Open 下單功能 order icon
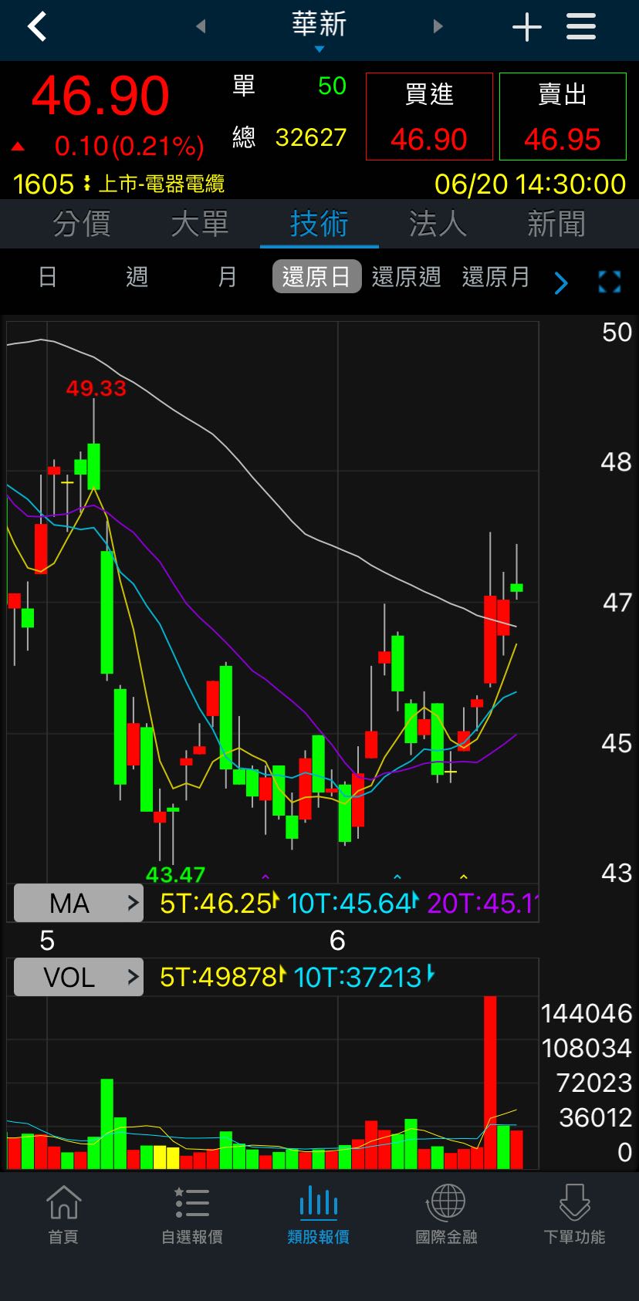 click(574, 1215)
